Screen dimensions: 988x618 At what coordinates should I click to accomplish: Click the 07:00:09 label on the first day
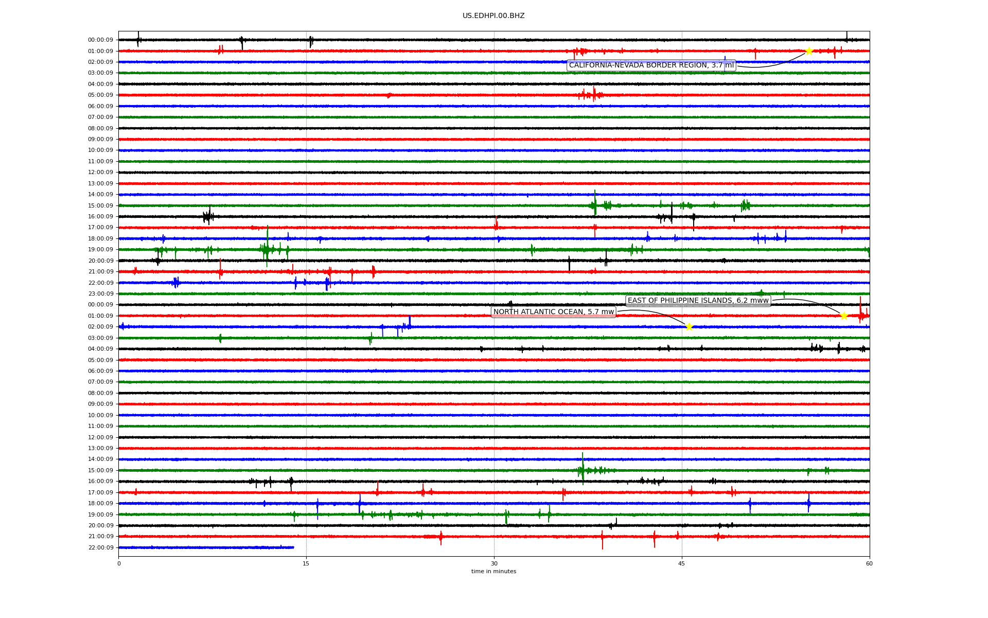pos(100,117)
